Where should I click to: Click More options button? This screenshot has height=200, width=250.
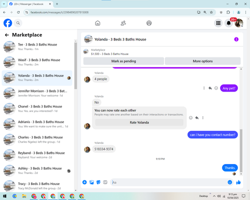(202, 61)
